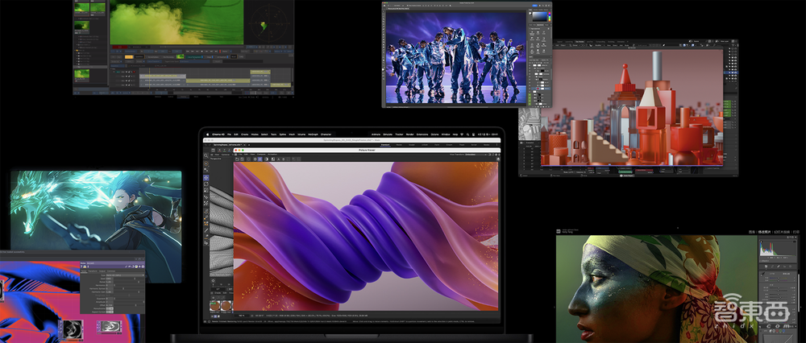
Task: Open the 100 % zoom dropdown in Picture Viewer
Action: click(x=243, y=316)
